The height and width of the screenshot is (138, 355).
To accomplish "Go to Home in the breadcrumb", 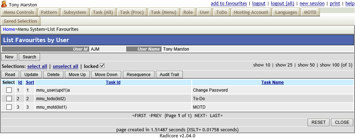I will [9, 29].
